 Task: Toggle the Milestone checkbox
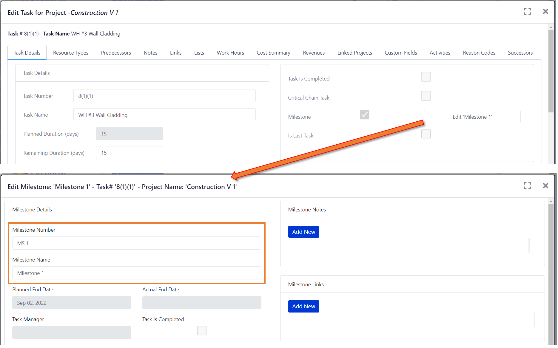coord(364,115)
